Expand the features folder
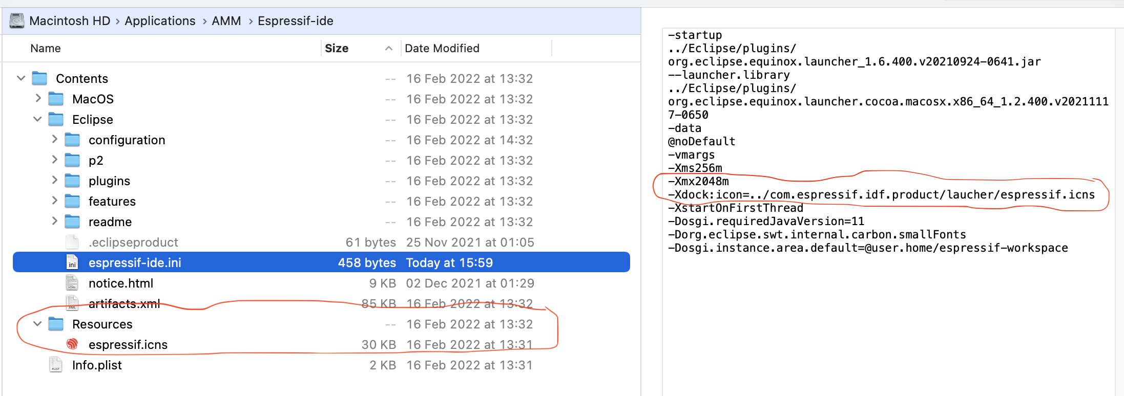This screenshot has height=396, width=1124. tap(55, 201)
